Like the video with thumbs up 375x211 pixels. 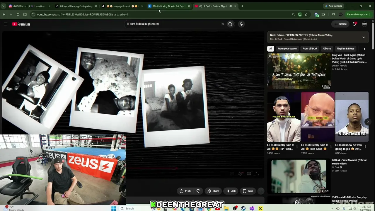click(x=185, y=191)
